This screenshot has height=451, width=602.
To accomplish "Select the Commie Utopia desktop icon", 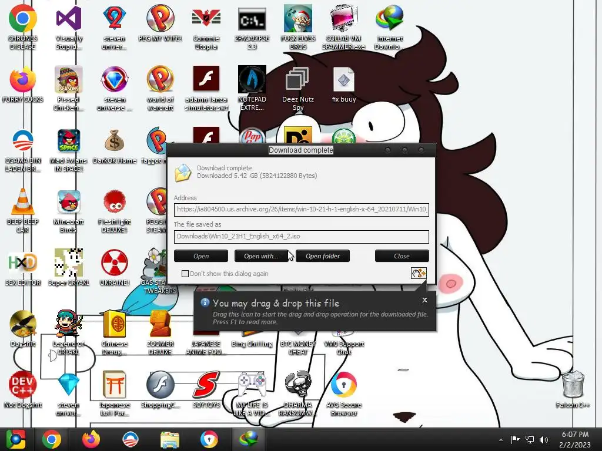I will tap(206, 28).
